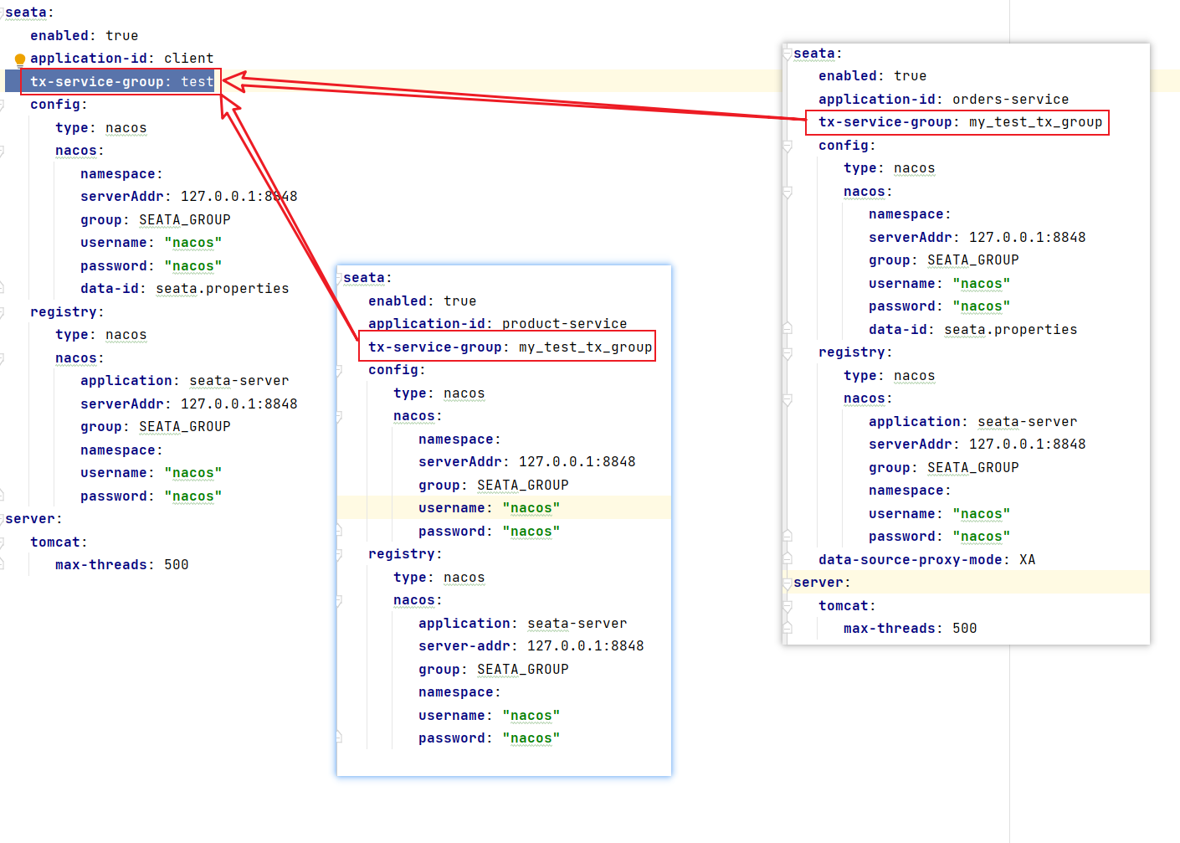Click the fold end marker beside data-id in orders-service panel
The height and width of the screenshot is (843, 1180).
[788, 329]
